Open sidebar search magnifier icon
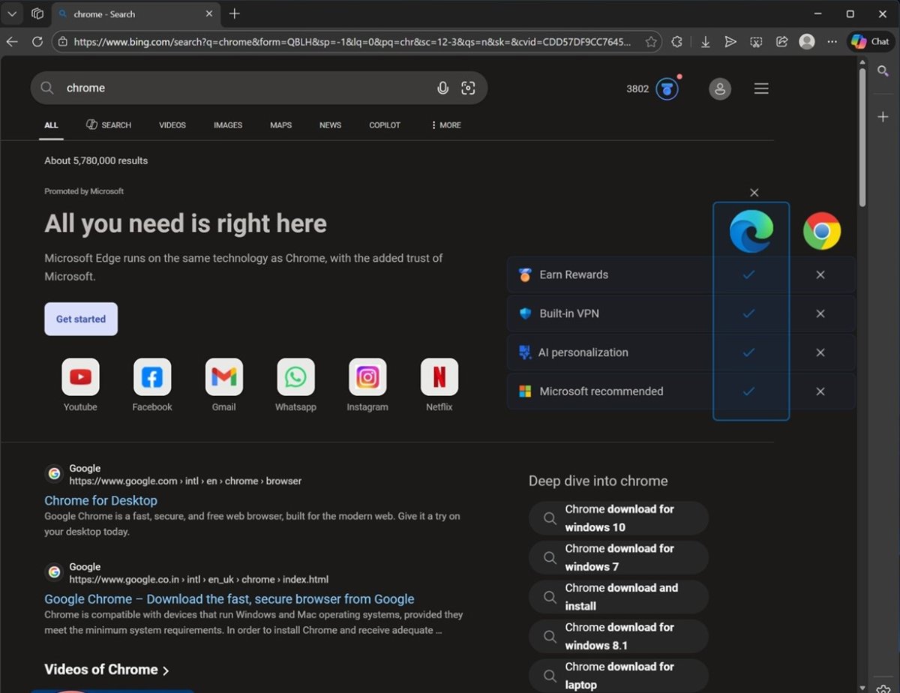Image resolution: width=900 pixels, height=693 pixels. (883, 71)
